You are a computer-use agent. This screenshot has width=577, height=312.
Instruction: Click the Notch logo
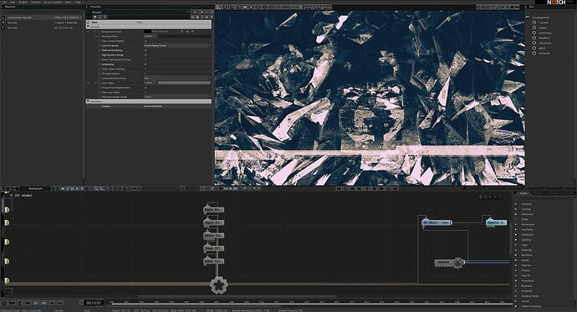(556, 3)
